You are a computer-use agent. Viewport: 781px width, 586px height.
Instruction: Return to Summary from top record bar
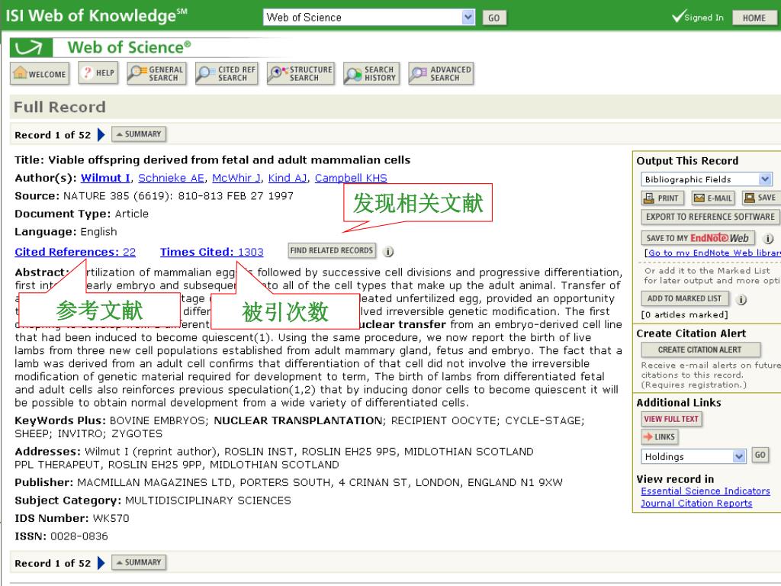138,134
